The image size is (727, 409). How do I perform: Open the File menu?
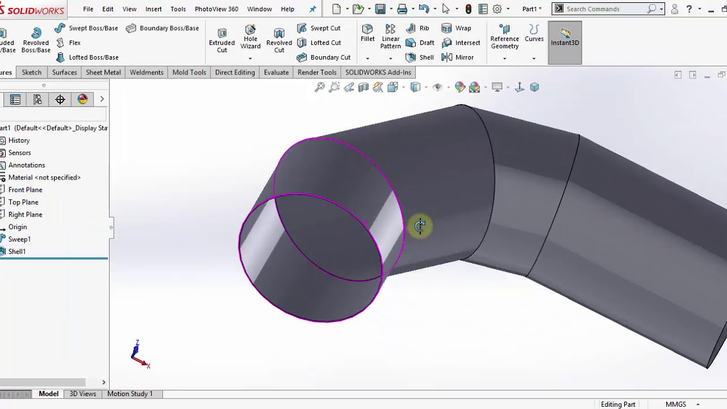[x=88, y=9]
